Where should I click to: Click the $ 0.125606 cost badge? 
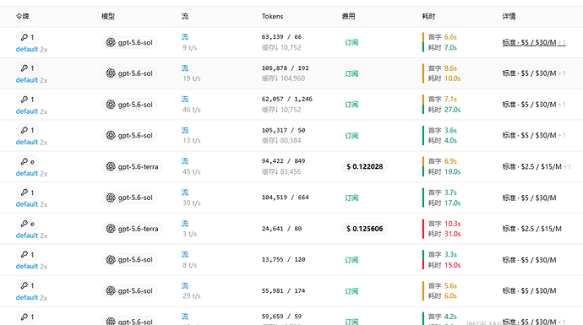364,229
